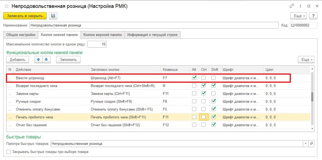
Task: Click the favorite star icon in title
Action: pos(6,6)
